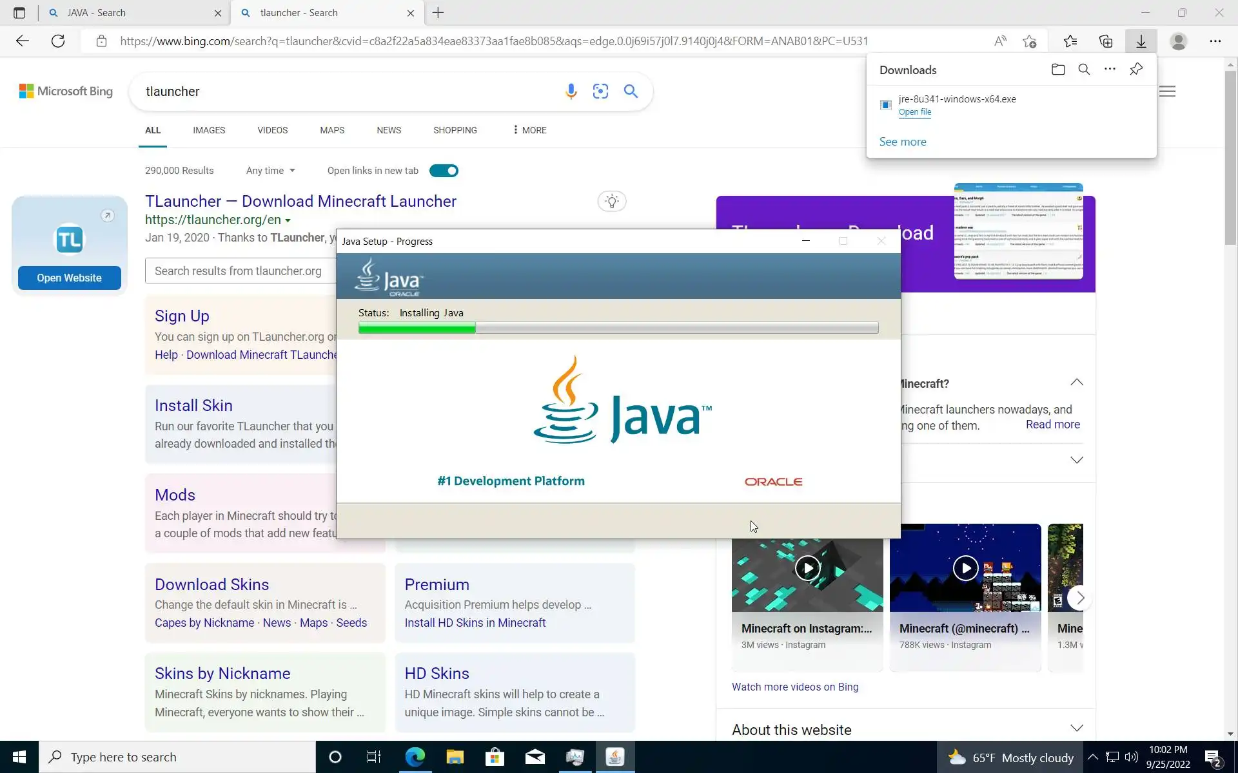
Task: Open downloads folder icon in Downloads panel
Action: pos(1057,70)
